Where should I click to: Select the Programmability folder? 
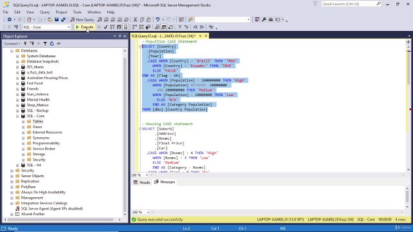pyautogui.click(x=46, y=143)
